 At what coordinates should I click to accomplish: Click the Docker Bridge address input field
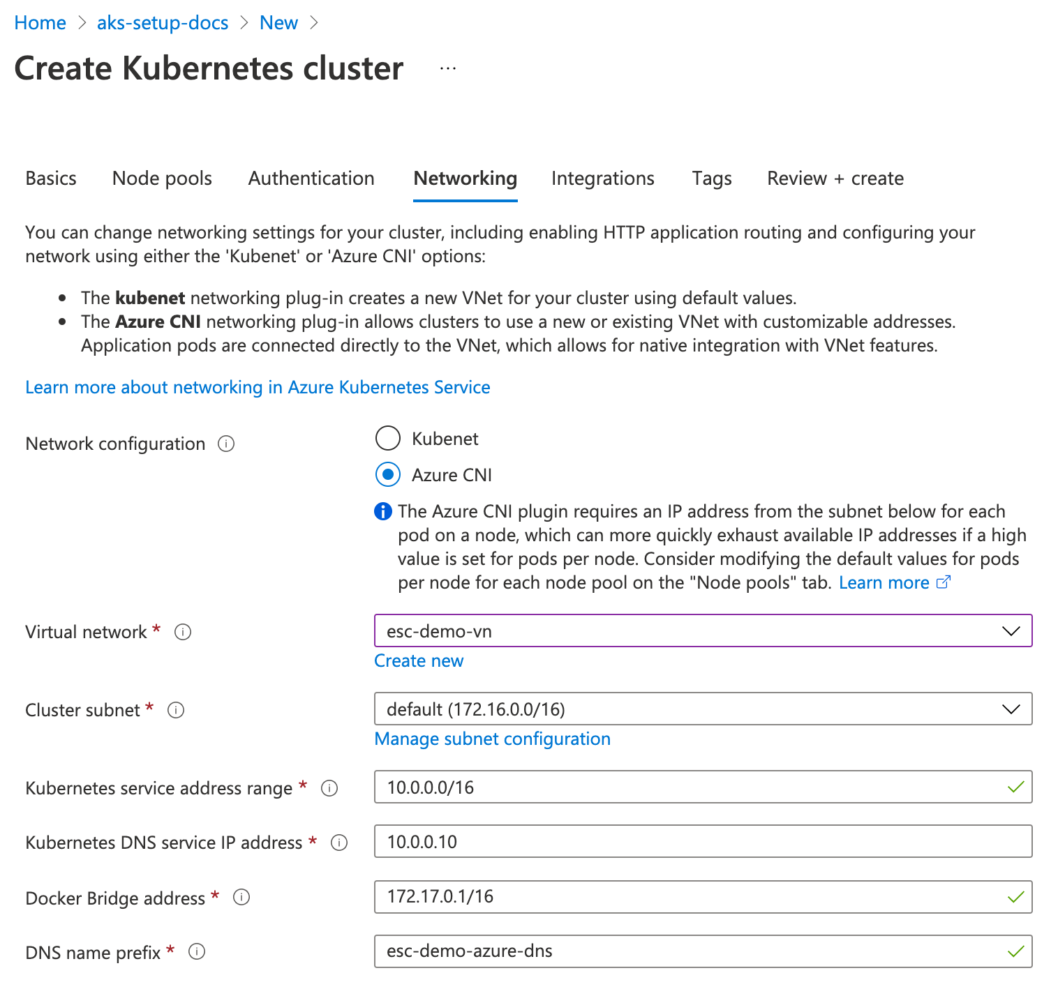(691, 897)
